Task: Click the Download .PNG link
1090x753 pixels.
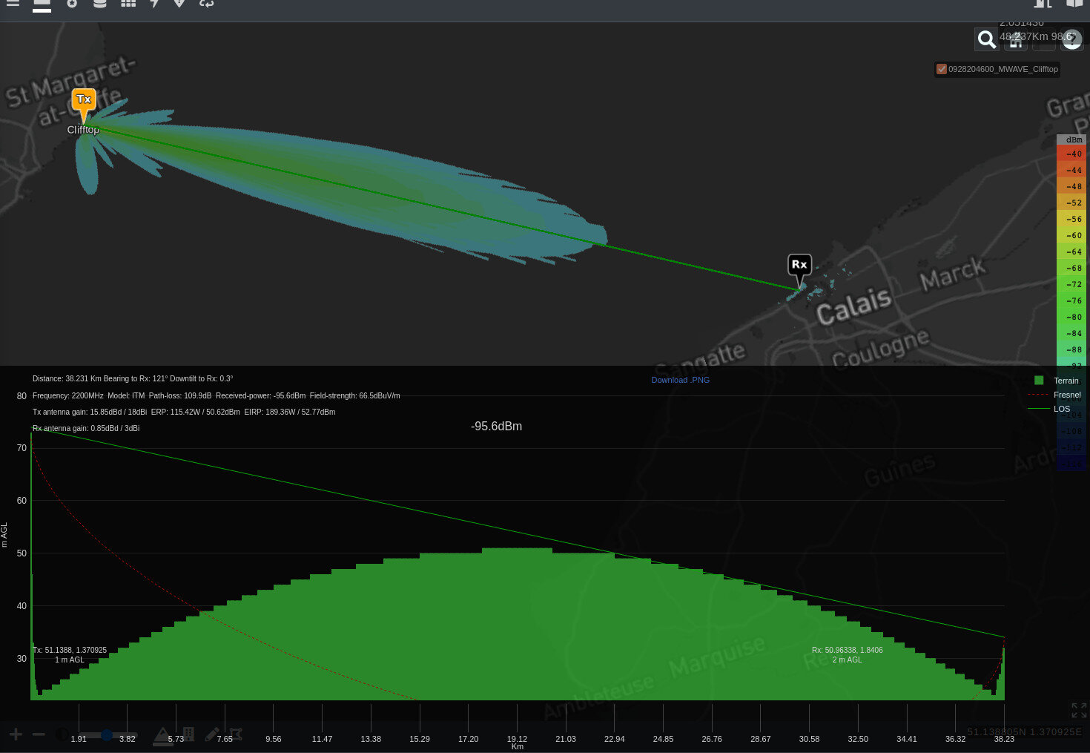Action: point(680,380)
